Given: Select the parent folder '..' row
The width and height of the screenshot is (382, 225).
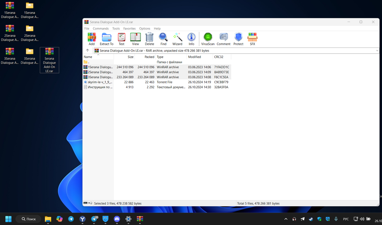Looking at the screenshot, I should point(157,62).
